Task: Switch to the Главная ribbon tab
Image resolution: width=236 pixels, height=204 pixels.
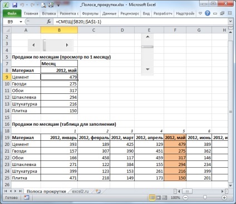Action: click(x=31, y=13)
